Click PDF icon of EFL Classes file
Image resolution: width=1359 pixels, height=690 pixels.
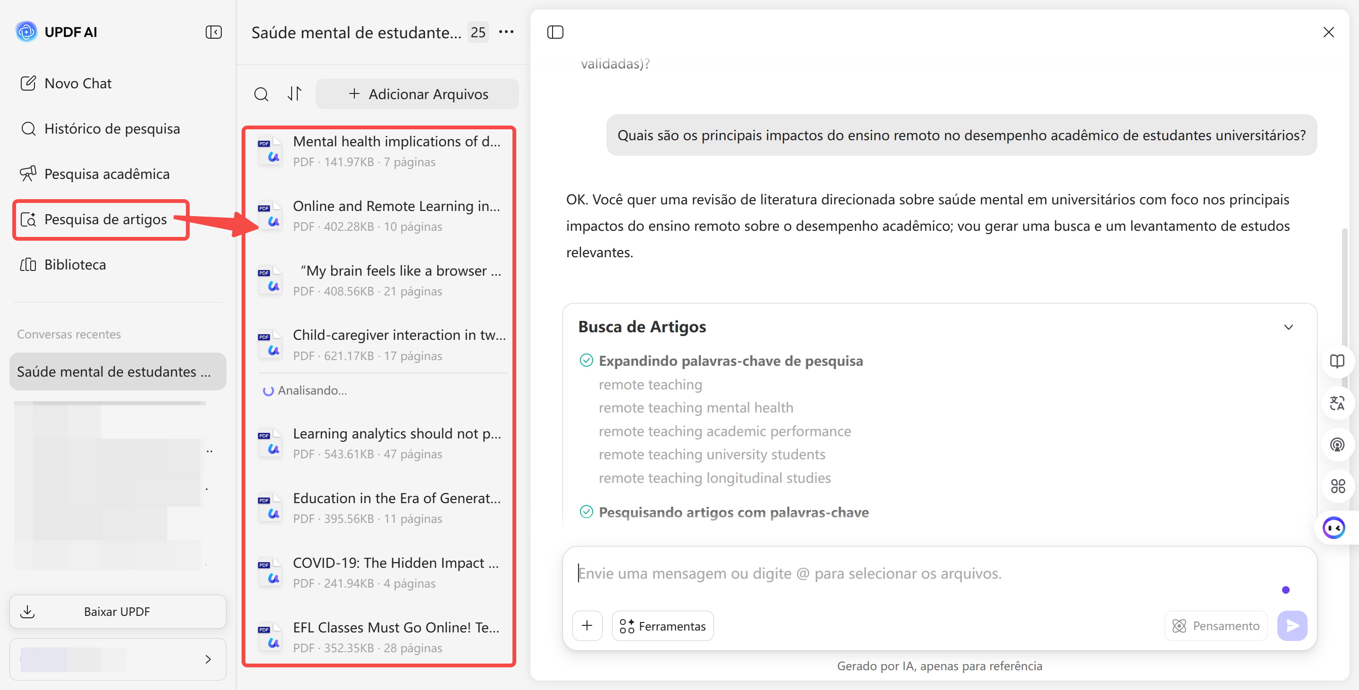[270, 637]
